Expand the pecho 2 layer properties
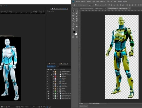142x108 pixels. [54, 76]
